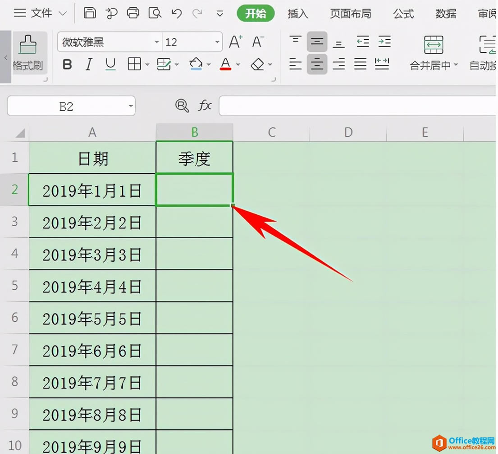Click the table style icon
The image size is (498, 454).
[164, 64]
